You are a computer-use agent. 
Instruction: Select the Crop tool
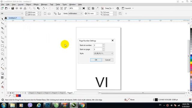pos(2,28)
